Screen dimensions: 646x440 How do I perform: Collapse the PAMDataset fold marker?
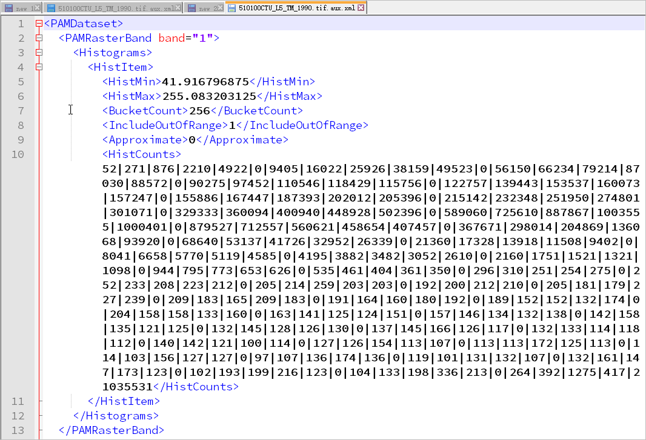[39, 24]
